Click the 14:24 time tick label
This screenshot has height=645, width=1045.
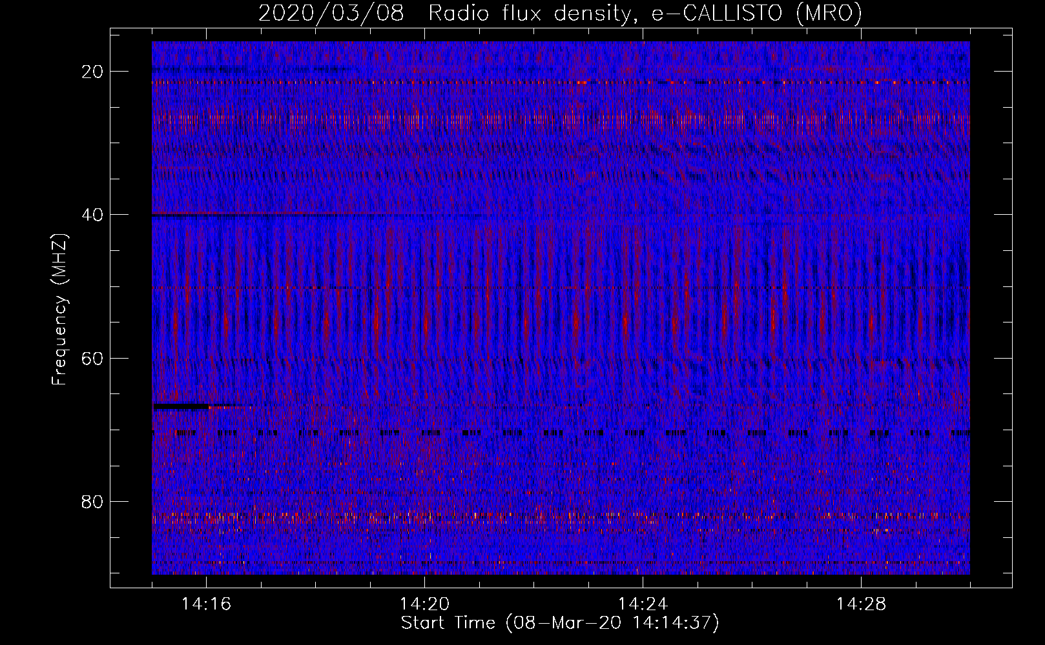[x=643, y=604]
